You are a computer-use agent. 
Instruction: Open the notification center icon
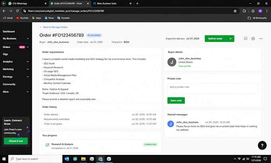tap(265, 159)
